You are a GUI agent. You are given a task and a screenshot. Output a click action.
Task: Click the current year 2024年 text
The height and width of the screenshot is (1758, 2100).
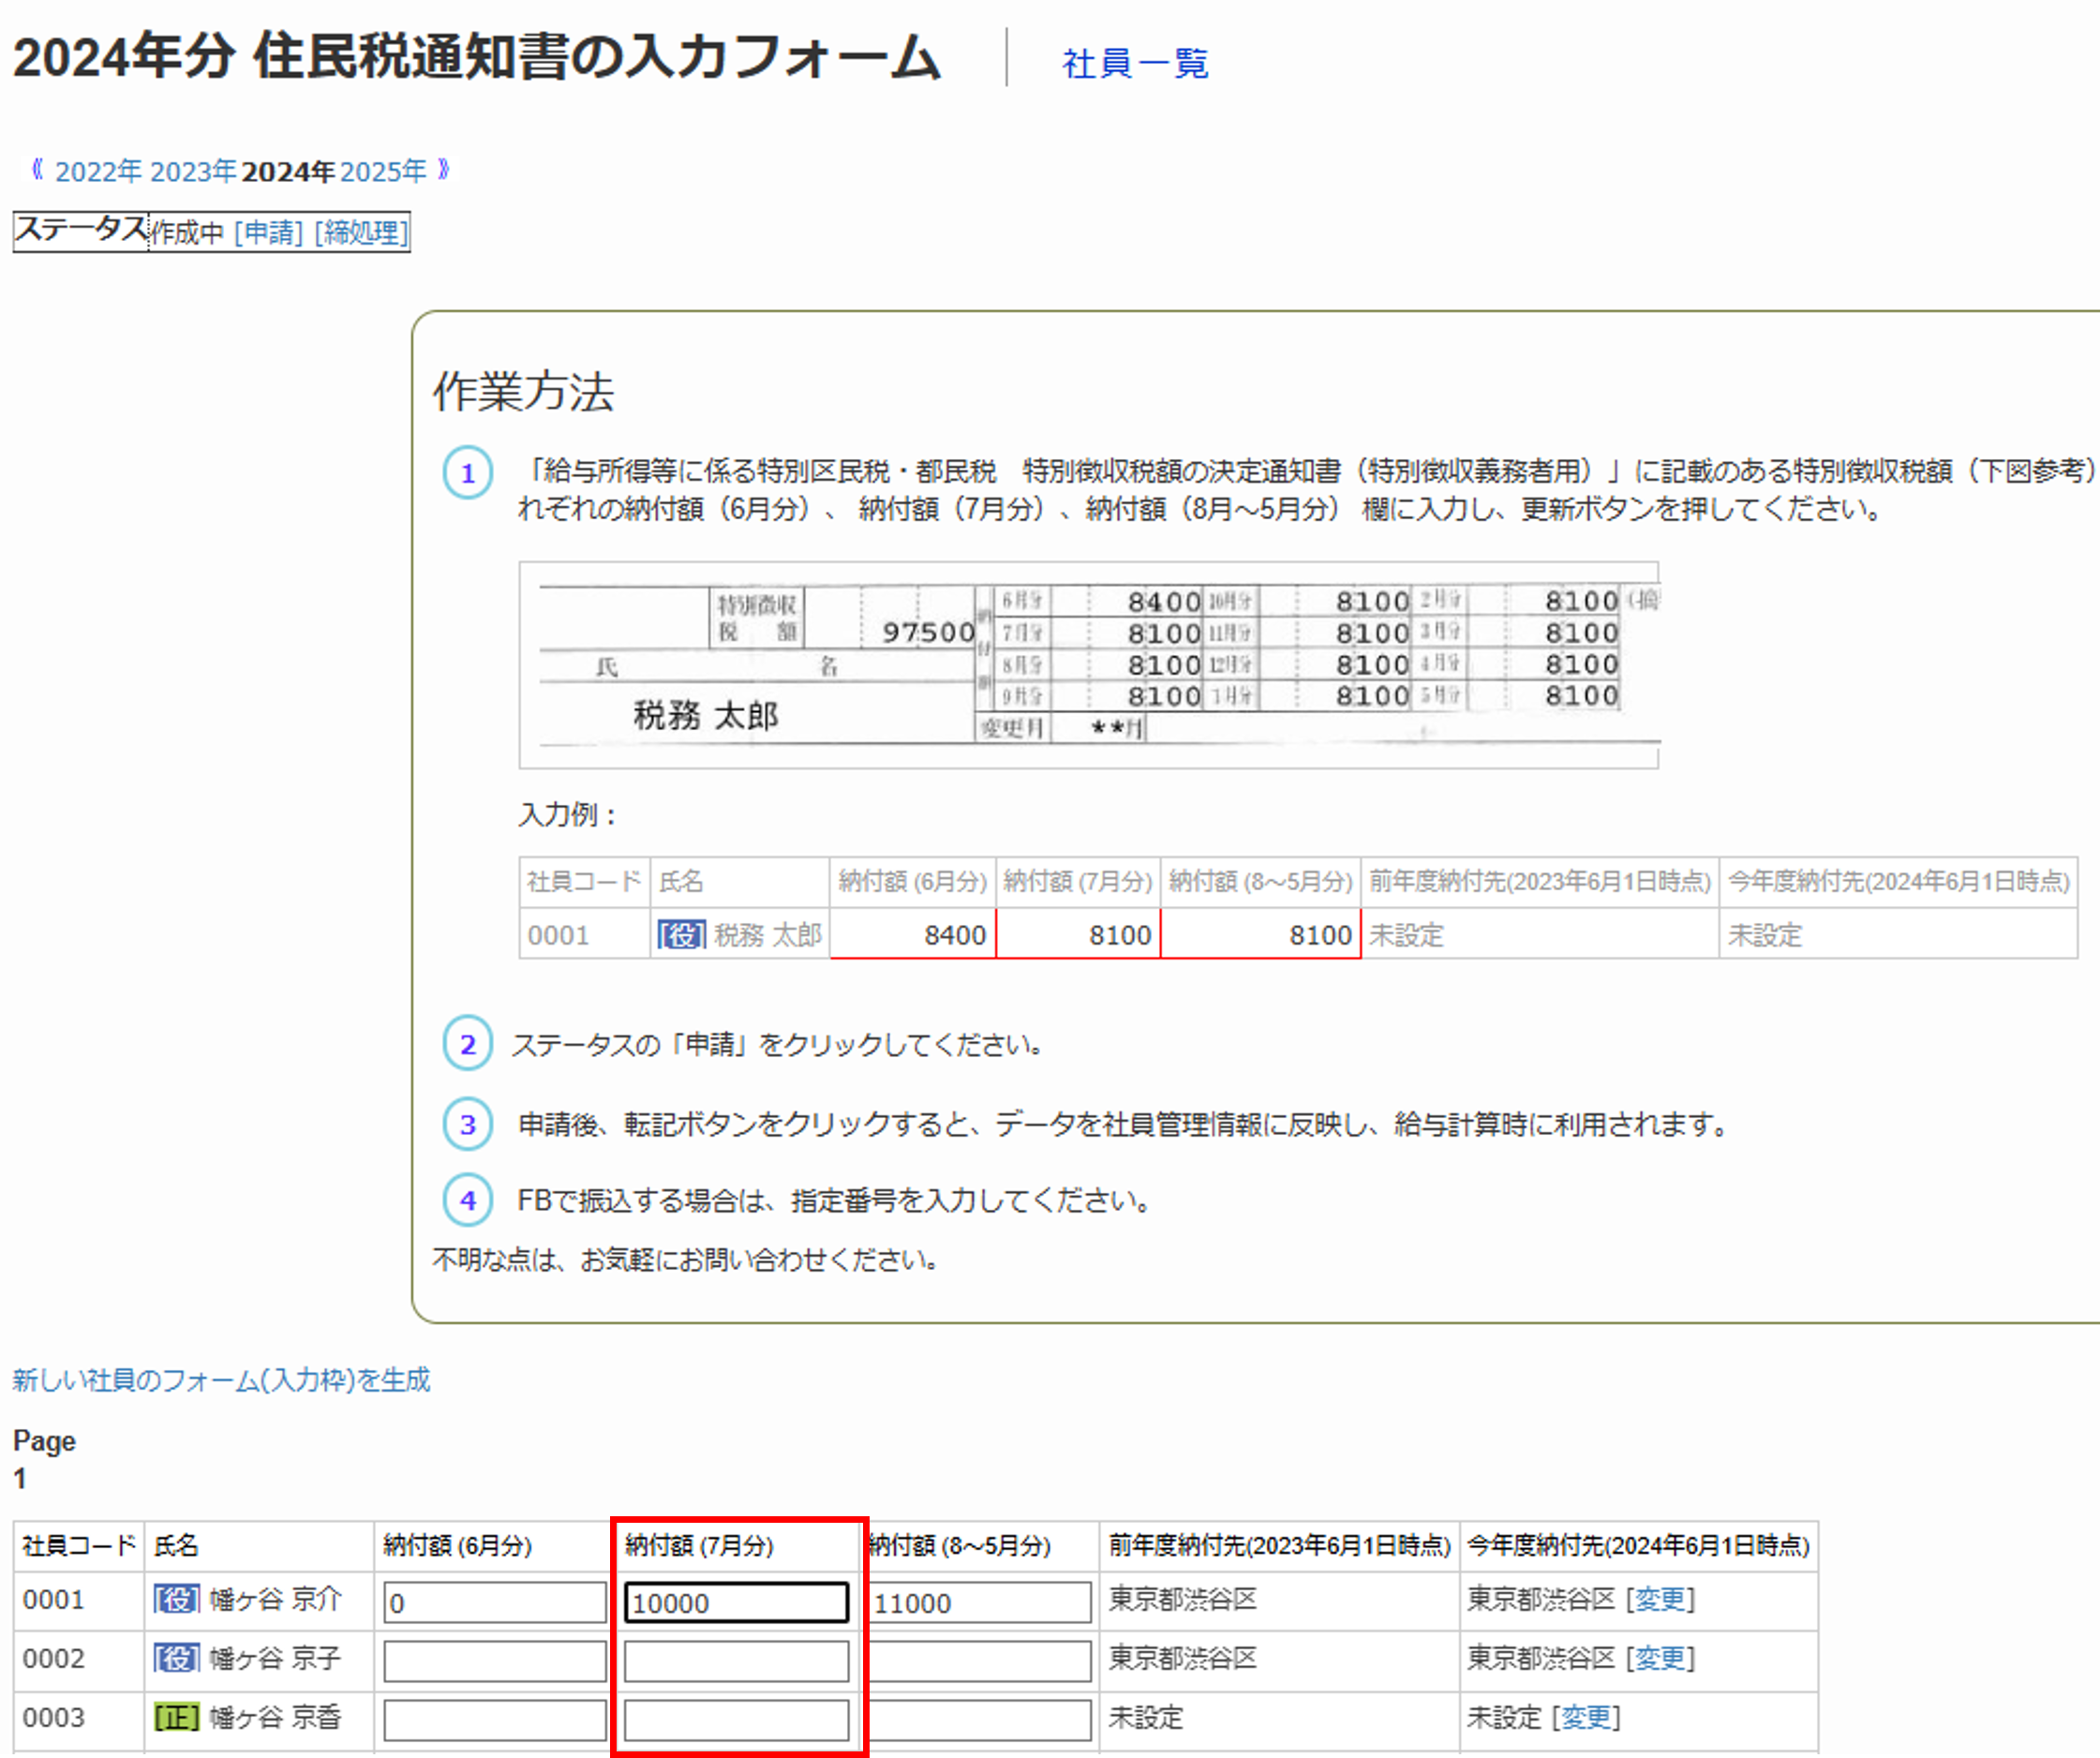click(288, 172)
